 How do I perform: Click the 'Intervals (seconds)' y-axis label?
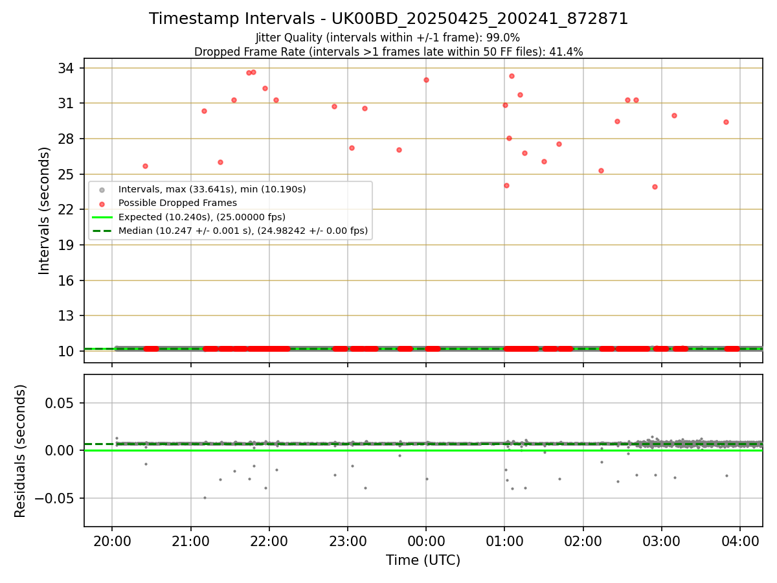coord(45,211)
